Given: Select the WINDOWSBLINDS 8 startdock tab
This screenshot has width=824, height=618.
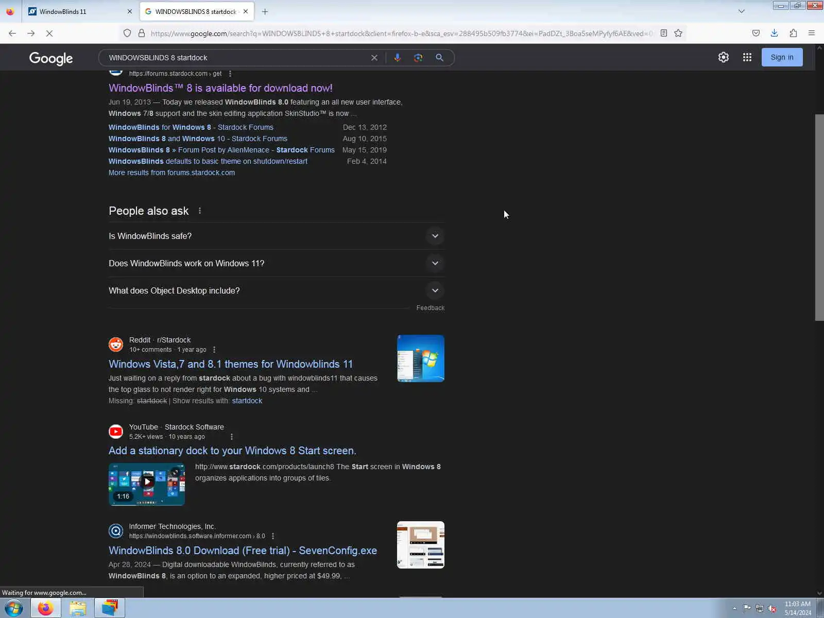Looking at the screenshot, I should click(197, 11).
